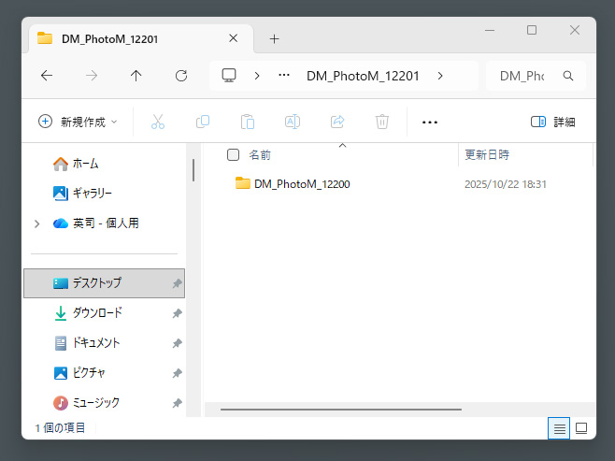
Task: Go back with the Back arrow
Action: [x=47, y=76]
